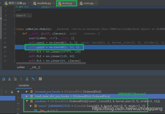Click the Step Out debugger icon
Image resolution: width=165 pixels, height=114 pixels.
coord(27,79)
